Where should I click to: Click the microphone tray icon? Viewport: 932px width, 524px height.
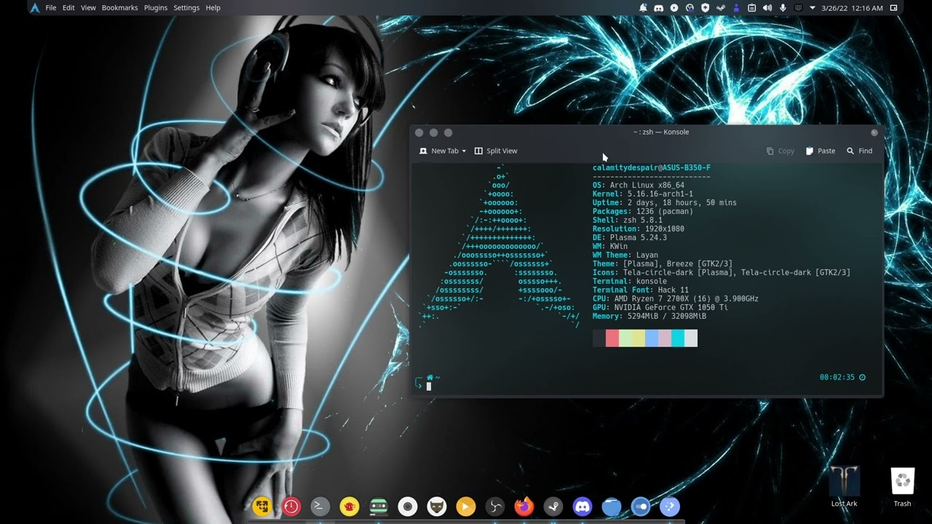click(x=783, y=8)
